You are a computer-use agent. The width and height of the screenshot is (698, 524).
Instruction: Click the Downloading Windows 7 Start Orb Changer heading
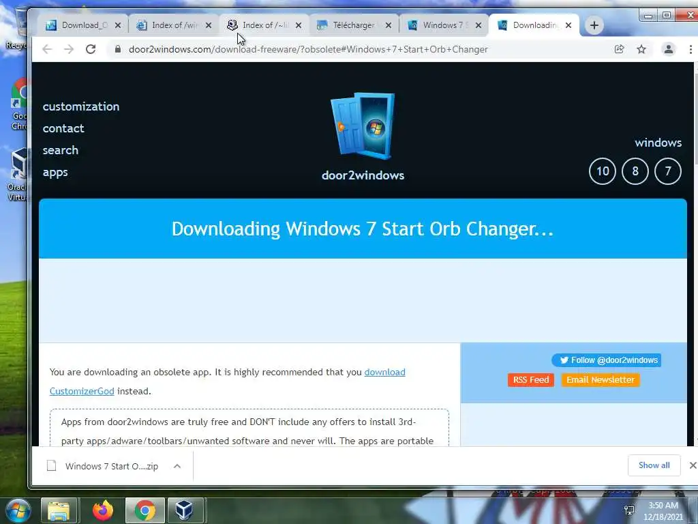pos(363,229)
